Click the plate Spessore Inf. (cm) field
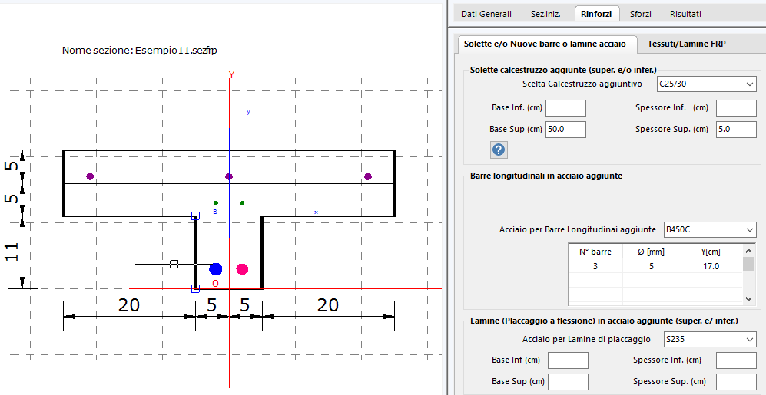The image size is (766, 395). (x=736, y=360)
